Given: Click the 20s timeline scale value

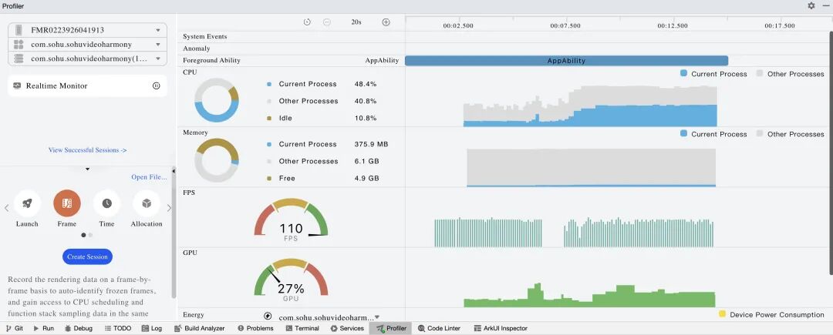Looking at the screenshot, I should pyautogui.click(x=356, y=22).
